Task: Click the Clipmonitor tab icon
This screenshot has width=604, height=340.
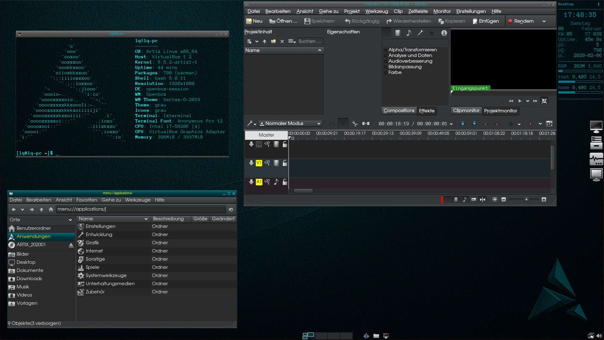Action: 466,110
